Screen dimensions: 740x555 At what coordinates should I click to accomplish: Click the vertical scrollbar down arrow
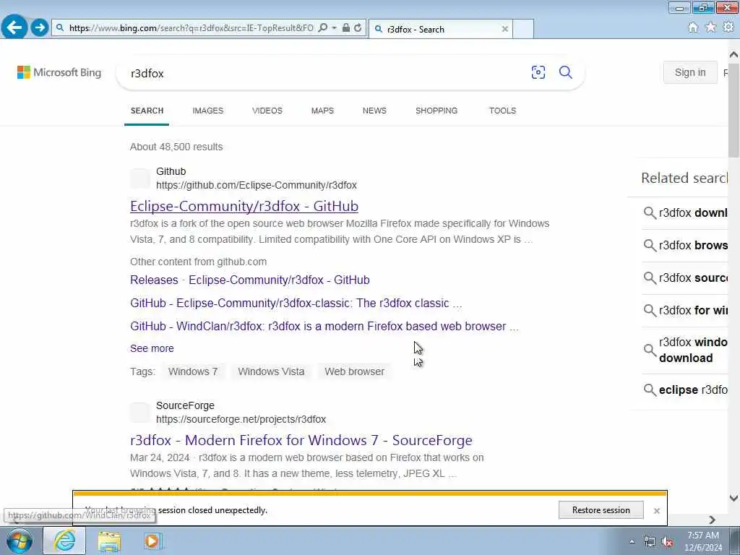point(733,498)
